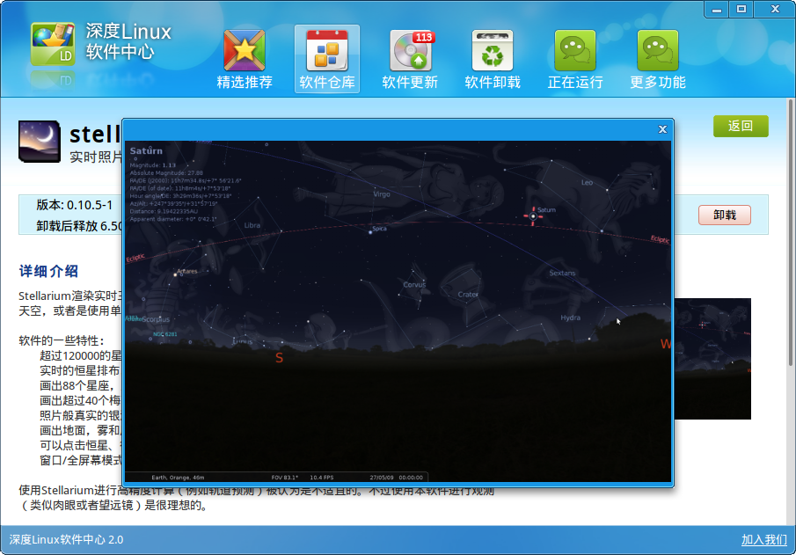Screen dimensions: 796x555
Task: Open 软件更新 with the 113 updates badge
Action: 410,59
